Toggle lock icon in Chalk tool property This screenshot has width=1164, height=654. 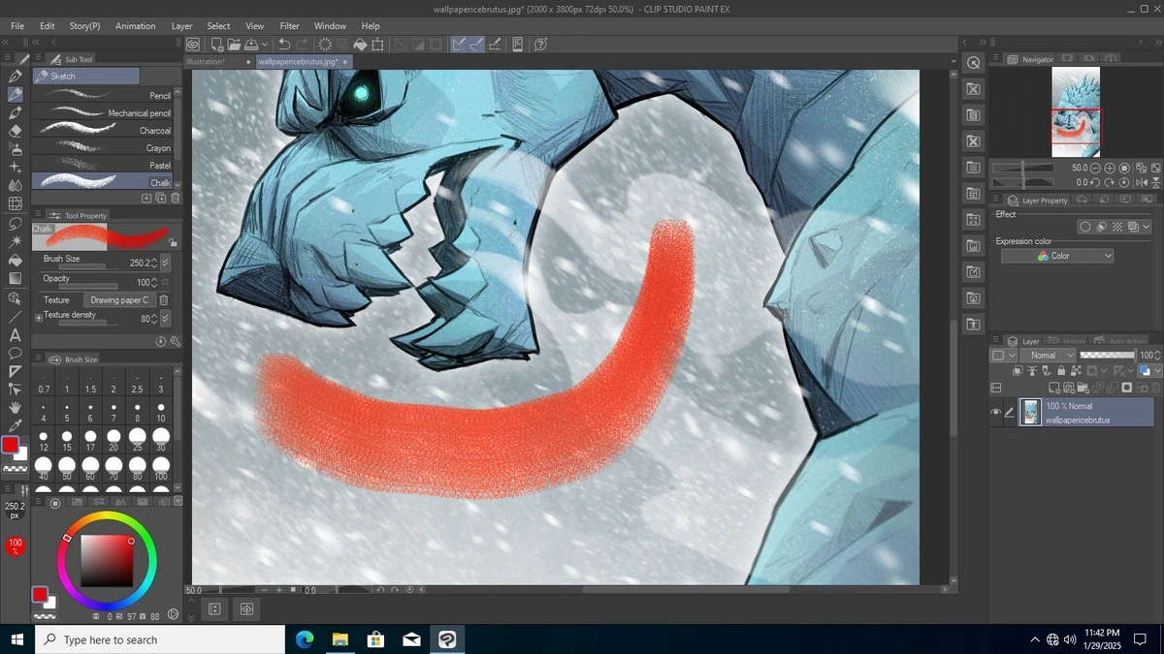tap(173, 242)
